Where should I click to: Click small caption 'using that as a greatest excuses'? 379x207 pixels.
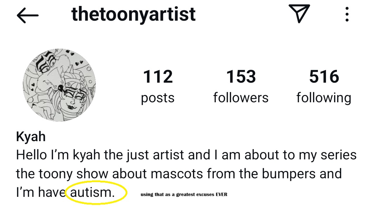coord(184,194)
